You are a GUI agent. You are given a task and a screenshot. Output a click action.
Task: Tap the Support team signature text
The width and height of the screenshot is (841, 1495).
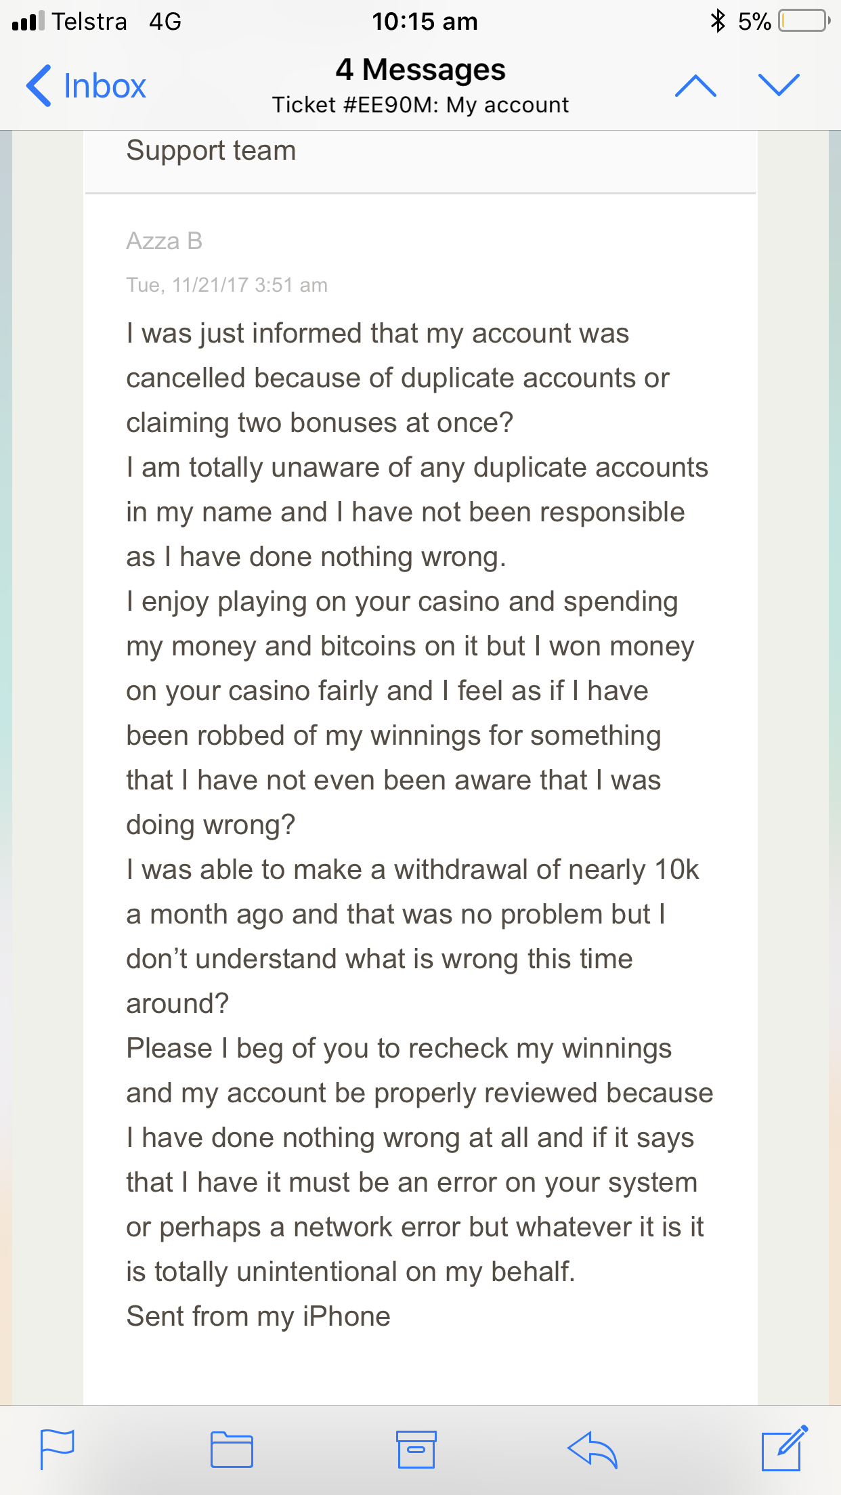(211, 150)
